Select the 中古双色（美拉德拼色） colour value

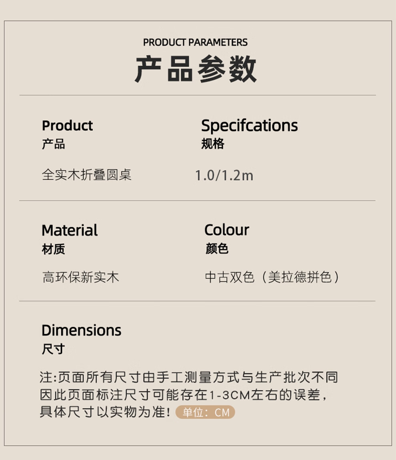[x=272, y=277]
